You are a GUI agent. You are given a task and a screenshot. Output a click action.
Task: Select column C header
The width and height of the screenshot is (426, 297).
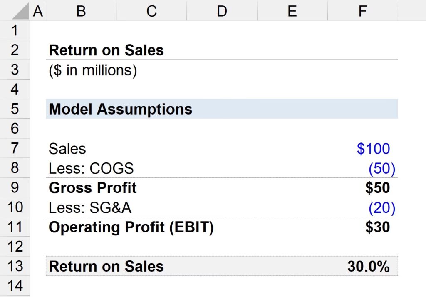(x=151, y=11)
